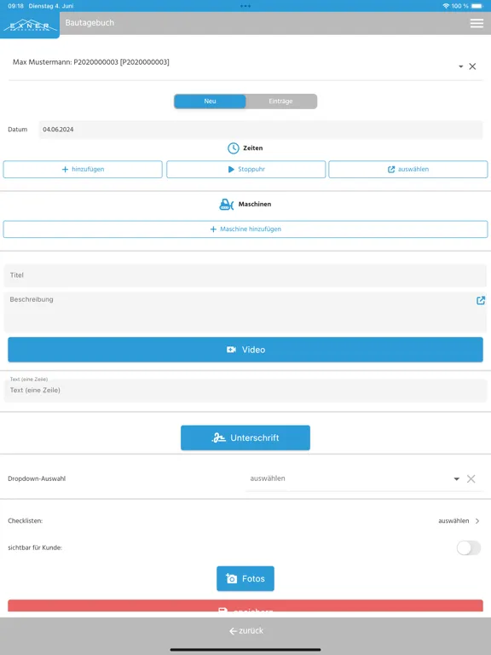491x655 pixels.
Task: Focus the Titel input field
Action: pyautogui.click(x=245, y=275)
